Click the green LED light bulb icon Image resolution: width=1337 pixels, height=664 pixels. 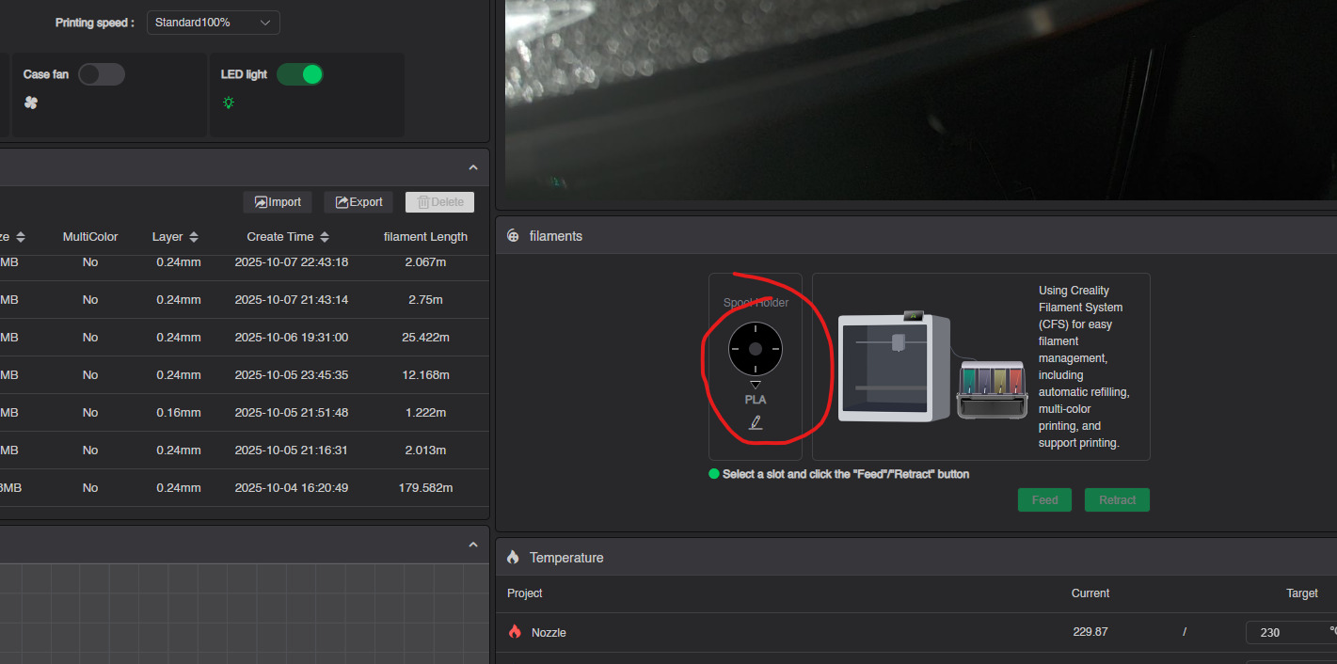point(229,103)
